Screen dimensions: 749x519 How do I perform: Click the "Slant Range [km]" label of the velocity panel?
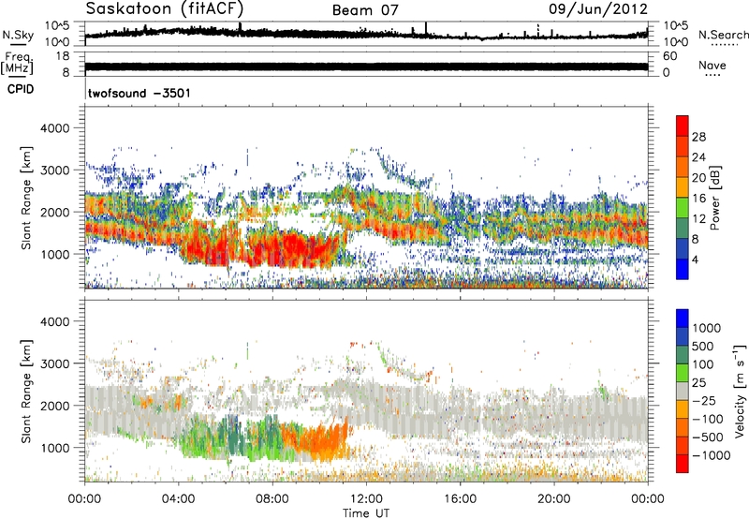click(26, 392)
